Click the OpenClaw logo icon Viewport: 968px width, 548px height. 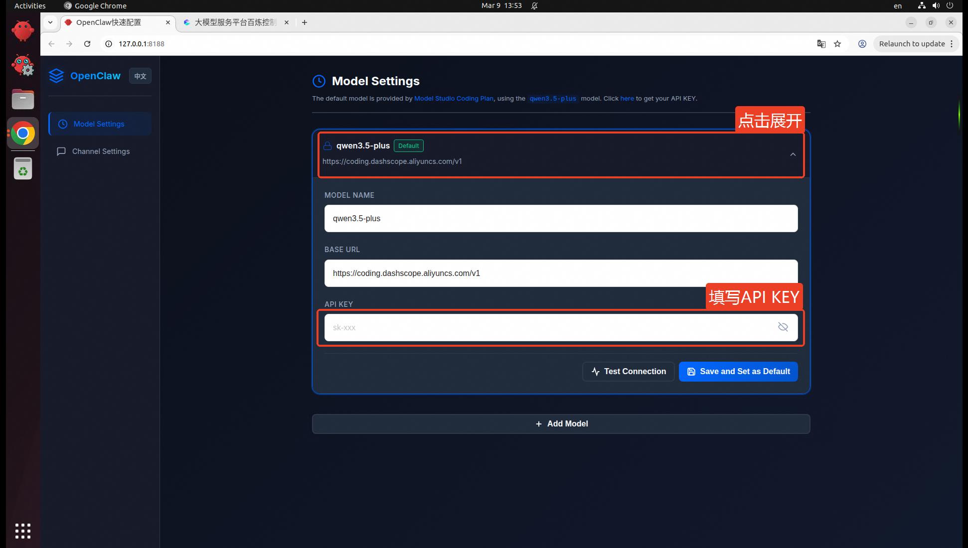click(56, 76)
